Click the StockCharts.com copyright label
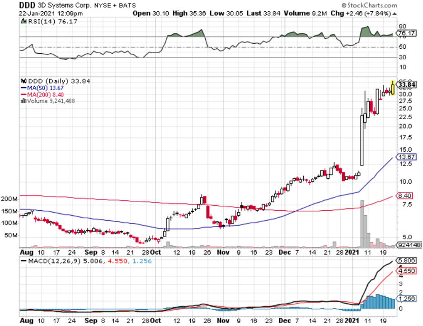 pyautogui.click(x=369, y=5)
